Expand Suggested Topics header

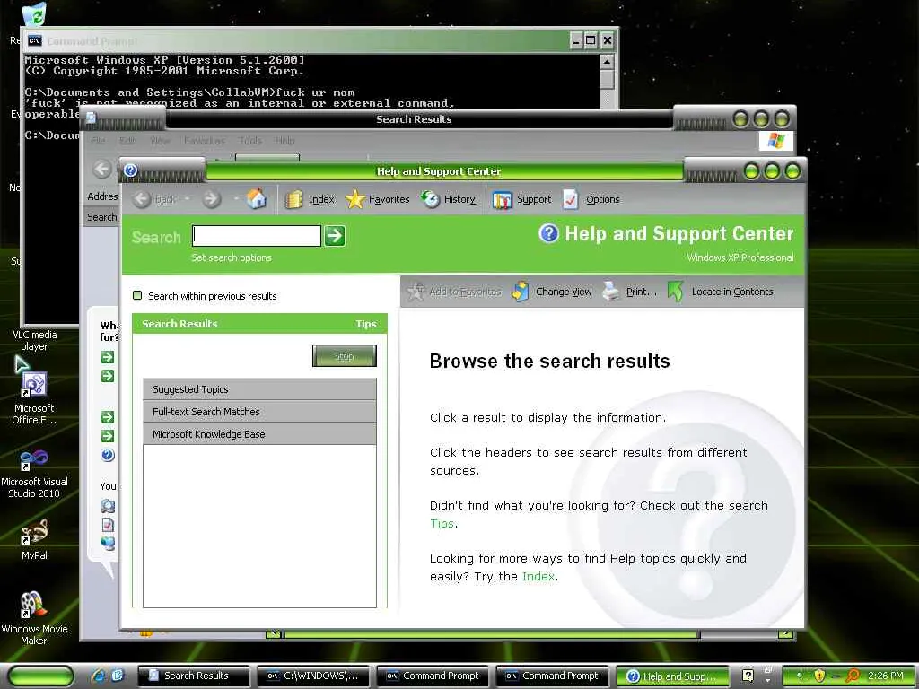pyautogui.click(x=259, y=389)
